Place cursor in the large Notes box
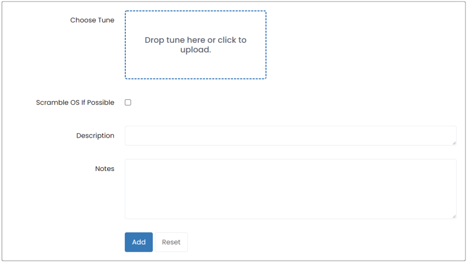Screen dimensions: 467x262 pyautogui.click(x=290, y=189)
